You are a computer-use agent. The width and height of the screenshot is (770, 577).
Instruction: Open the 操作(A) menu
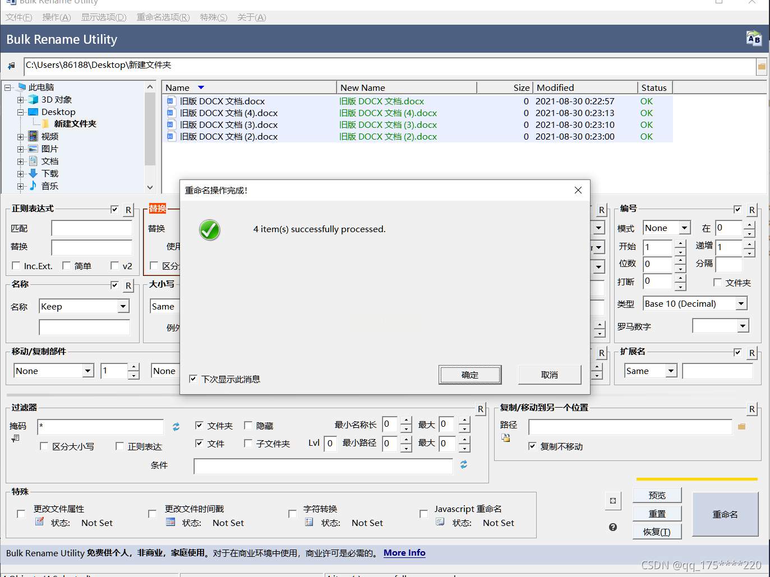56,17
